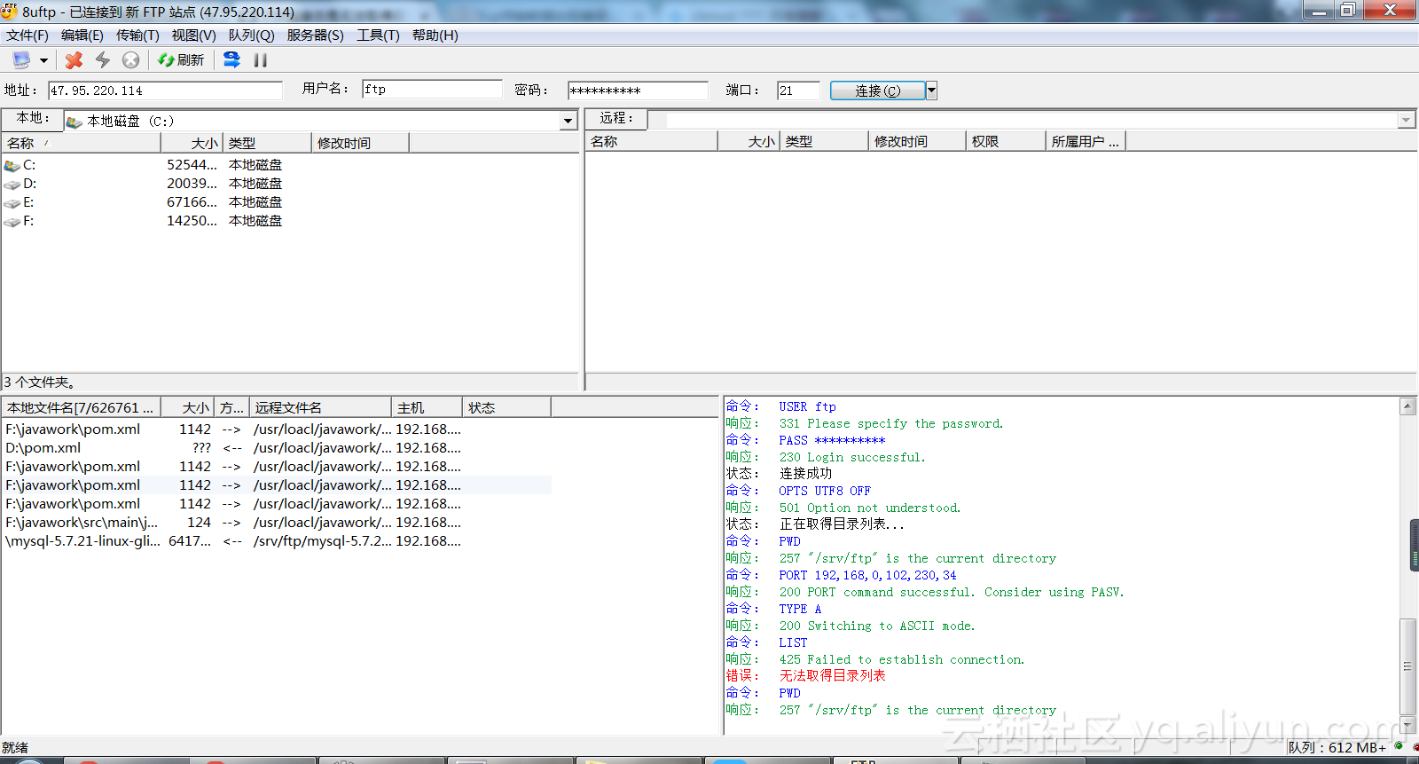Click the 230 Login successful log line

(x=851, y=457)
